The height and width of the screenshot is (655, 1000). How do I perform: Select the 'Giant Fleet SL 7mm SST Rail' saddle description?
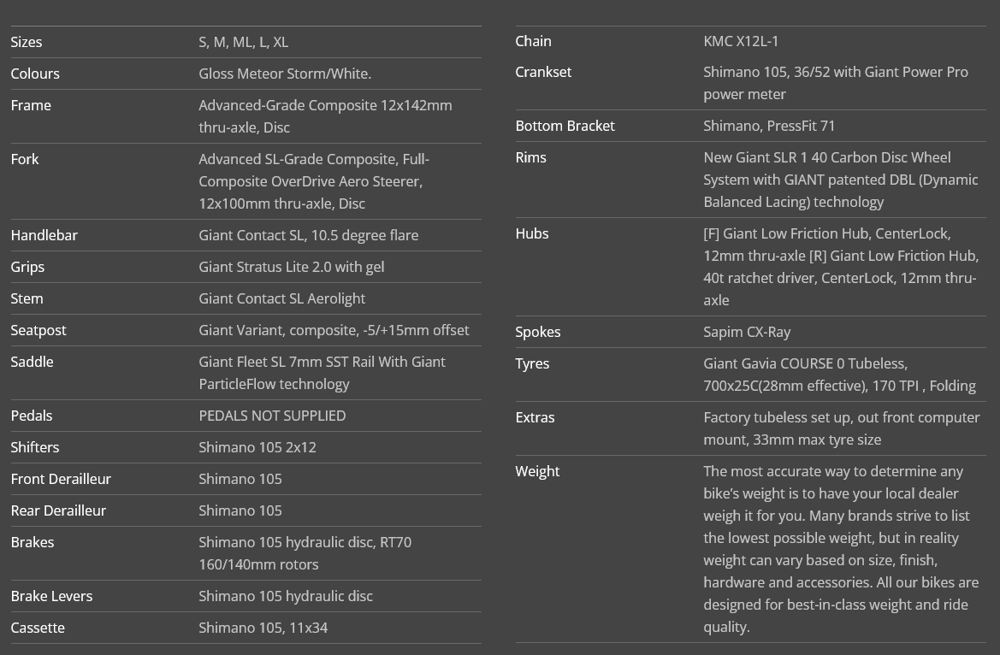(x=322, y=373)
